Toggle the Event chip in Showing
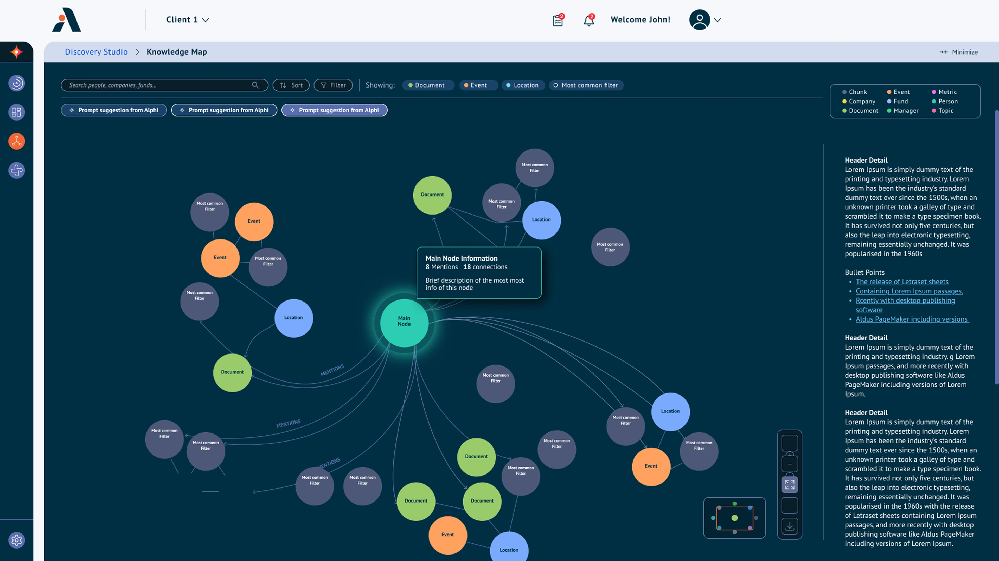Viewport: 999px width, 561px height. point(479,85)
